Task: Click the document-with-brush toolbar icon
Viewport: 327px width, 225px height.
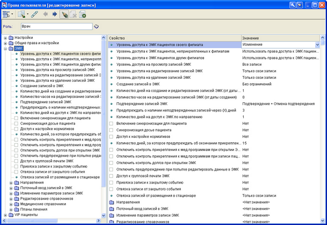Action: (21, 15)
